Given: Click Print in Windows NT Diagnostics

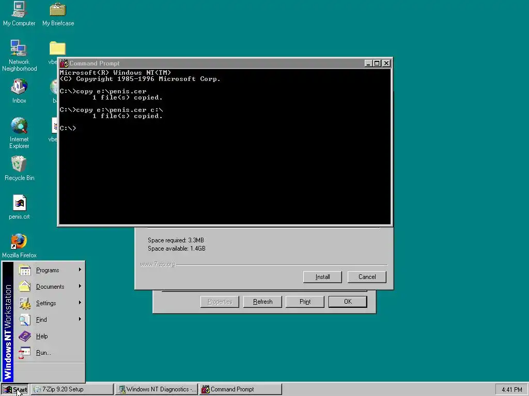Looking at the screenshot, I should [x=305, y=302].
